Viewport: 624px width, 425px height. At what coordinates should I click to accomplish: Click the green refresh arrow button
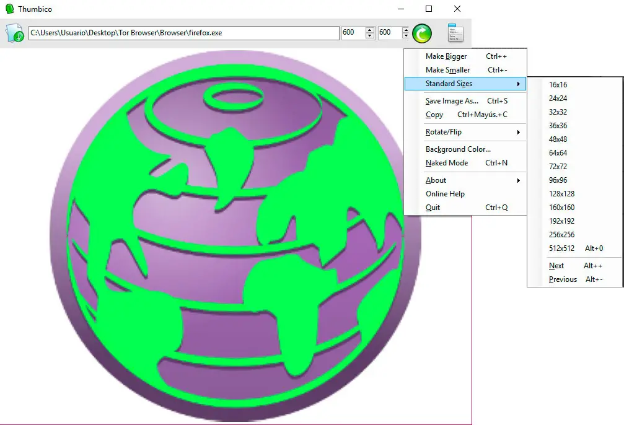(x=422, y=33)
